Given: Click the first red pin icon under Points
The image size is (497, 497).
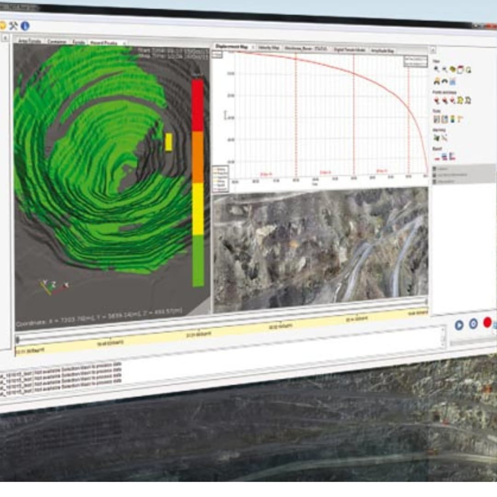Looking at the screenshot, I should click(436, 100).
